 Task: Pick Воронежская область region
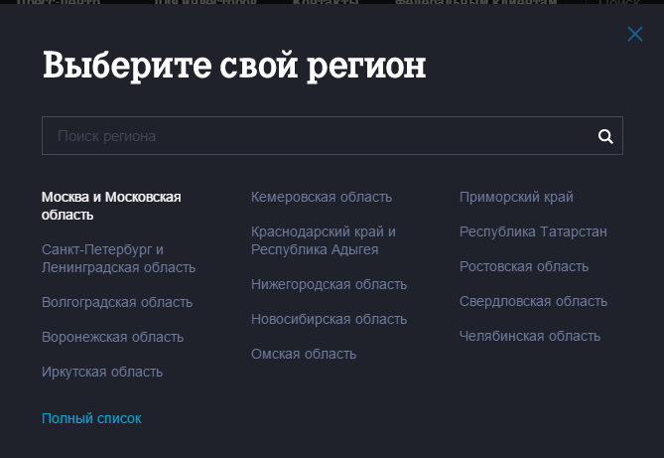click(112, 337)
